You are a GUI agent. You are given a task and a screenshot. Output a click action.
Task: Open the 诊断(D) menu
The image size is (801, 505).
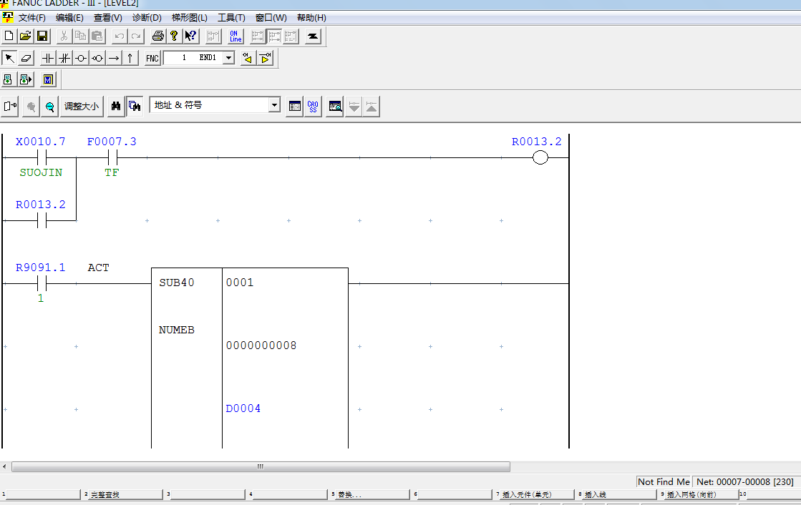point(146,17)
